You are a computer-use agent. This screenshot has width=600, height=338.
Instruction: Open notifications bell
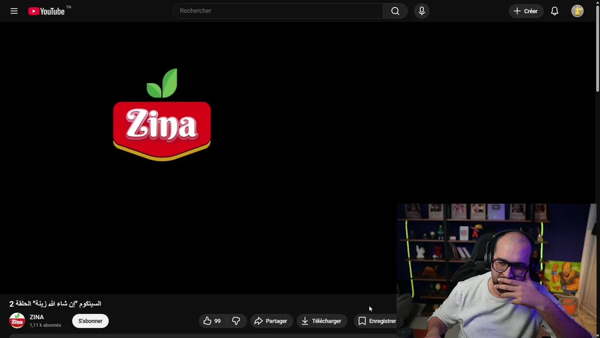(x=555, y=11)
